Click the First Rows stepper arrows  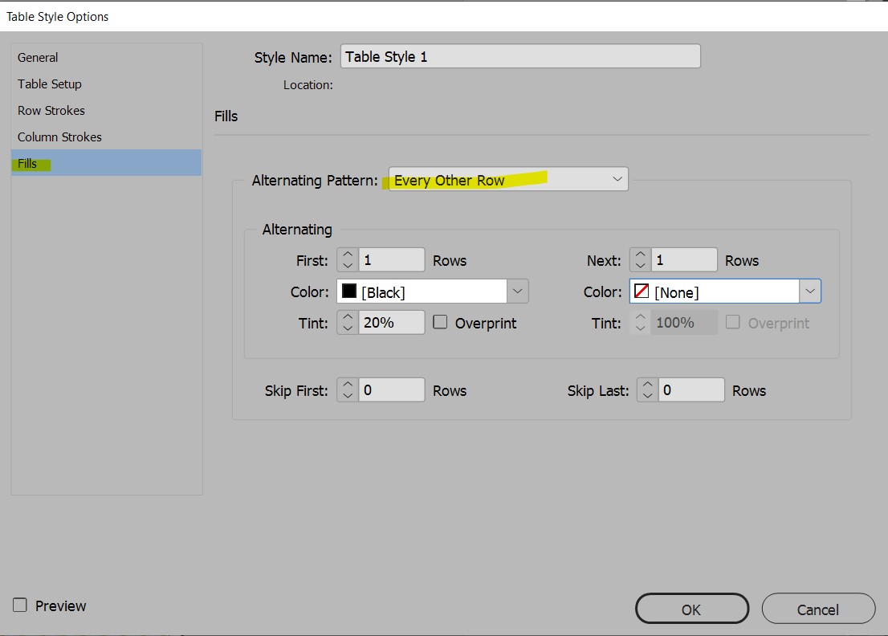coord(348,260)
